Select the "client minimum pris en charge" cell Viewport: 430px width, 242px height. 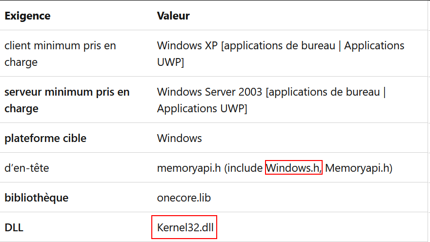click(60, 54)
